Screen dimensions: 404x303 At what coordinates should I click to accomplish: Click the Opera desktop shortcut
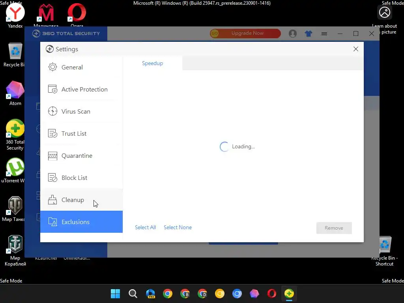click(x=77, y=15)
